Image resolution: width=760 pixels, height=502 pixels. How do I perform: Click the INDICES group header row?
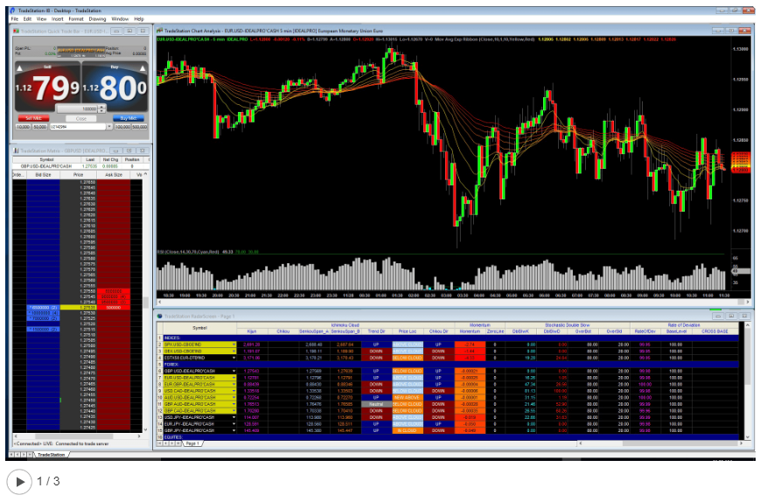[x=450, y=338]
